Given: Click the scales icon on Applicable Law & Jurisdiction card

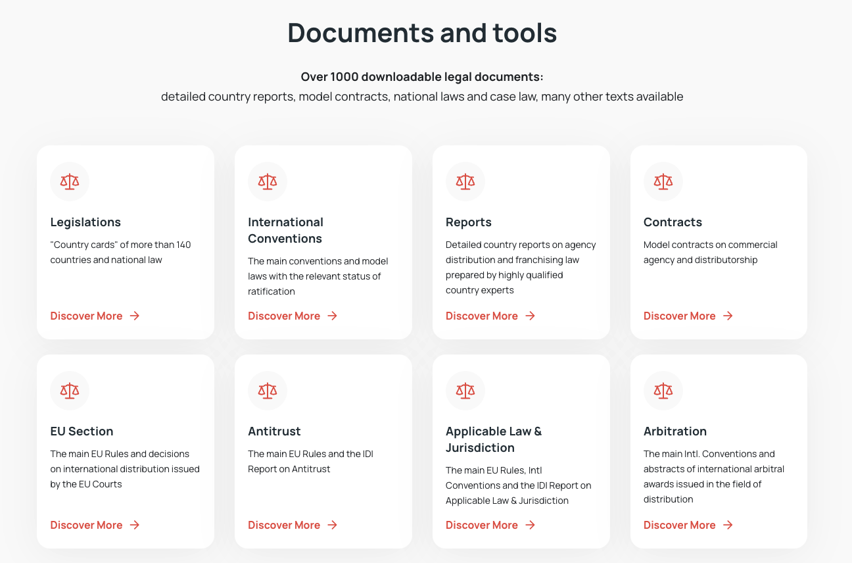Looking at the screenshot, I should [465, 391].
